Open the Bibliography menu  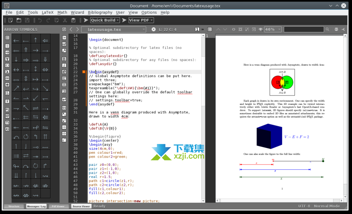coord(100,13)
